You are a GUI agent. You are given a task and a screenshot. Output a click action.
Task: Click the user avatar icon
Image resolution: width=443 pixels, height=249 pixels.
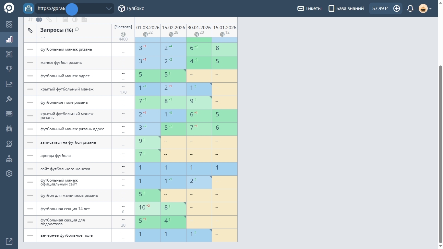(x=423, y=8)
